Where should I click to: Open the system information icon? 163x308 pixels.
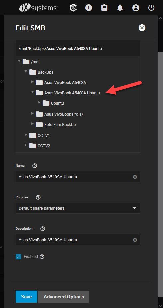[89, 8]
